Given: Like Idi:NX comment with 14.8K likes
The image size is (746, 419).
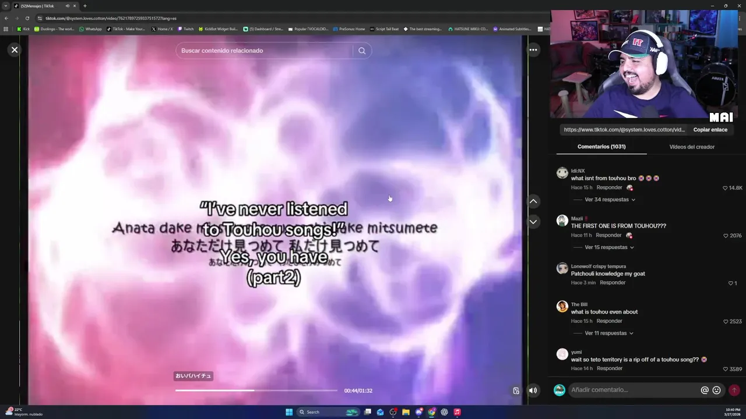Looking at the screenshot, I should point(725,188).
